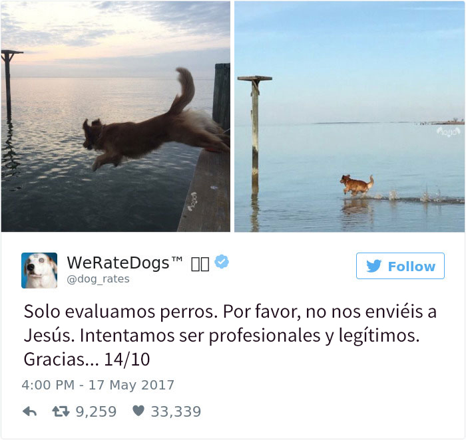Click the flag emoji next to the account name
Image resolution: width=466 pixels, height=440 pixels.
pos(200,264)
